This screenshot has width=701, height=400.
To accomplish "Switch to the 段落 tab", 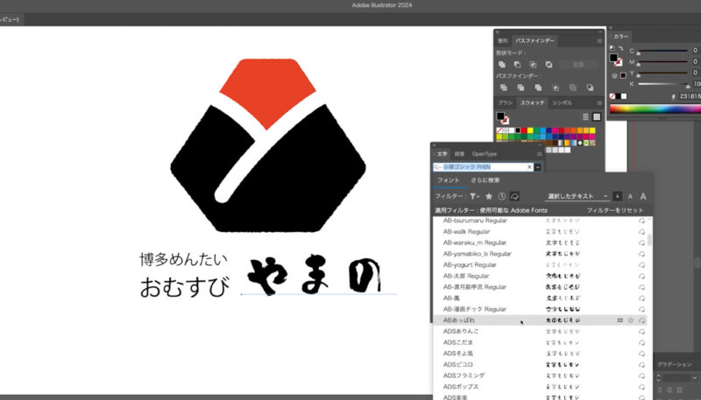I will (x=459, y=154).
